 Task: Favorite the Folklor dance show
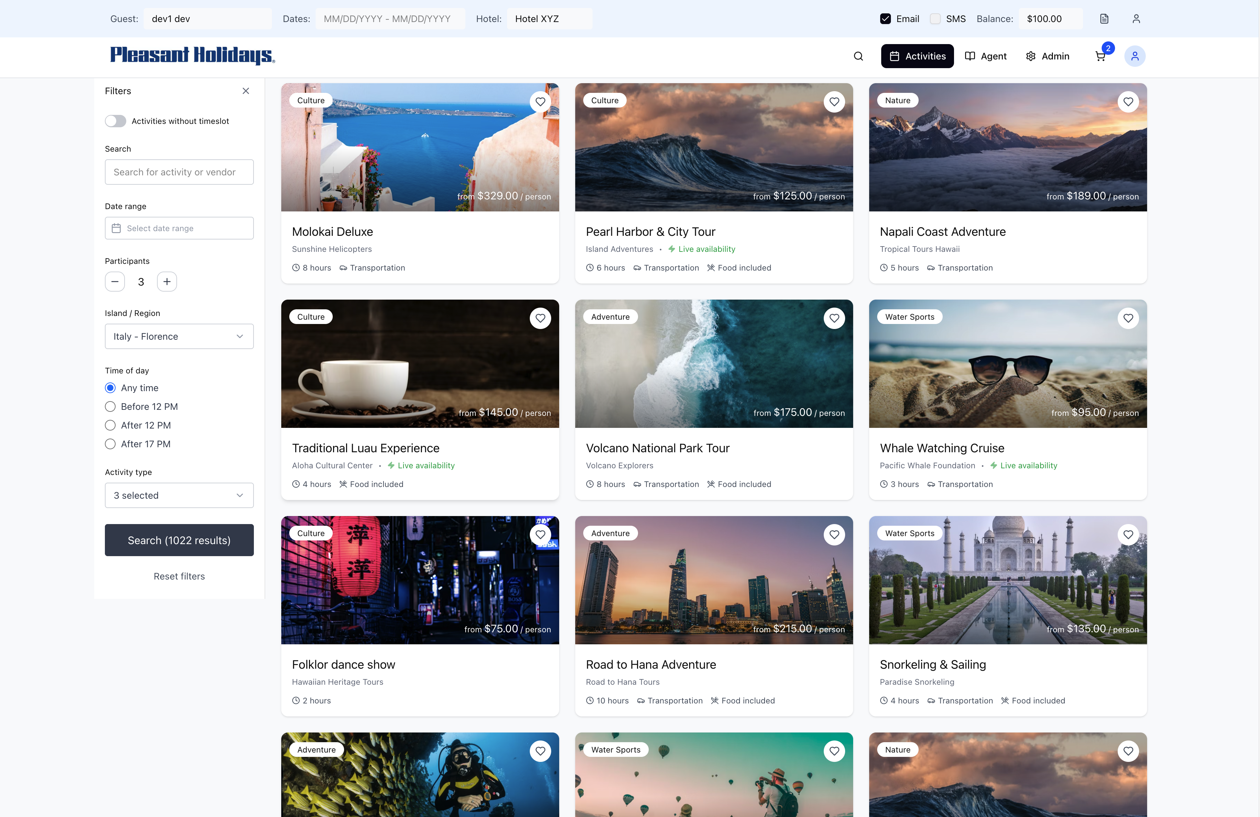click(540, 535)
